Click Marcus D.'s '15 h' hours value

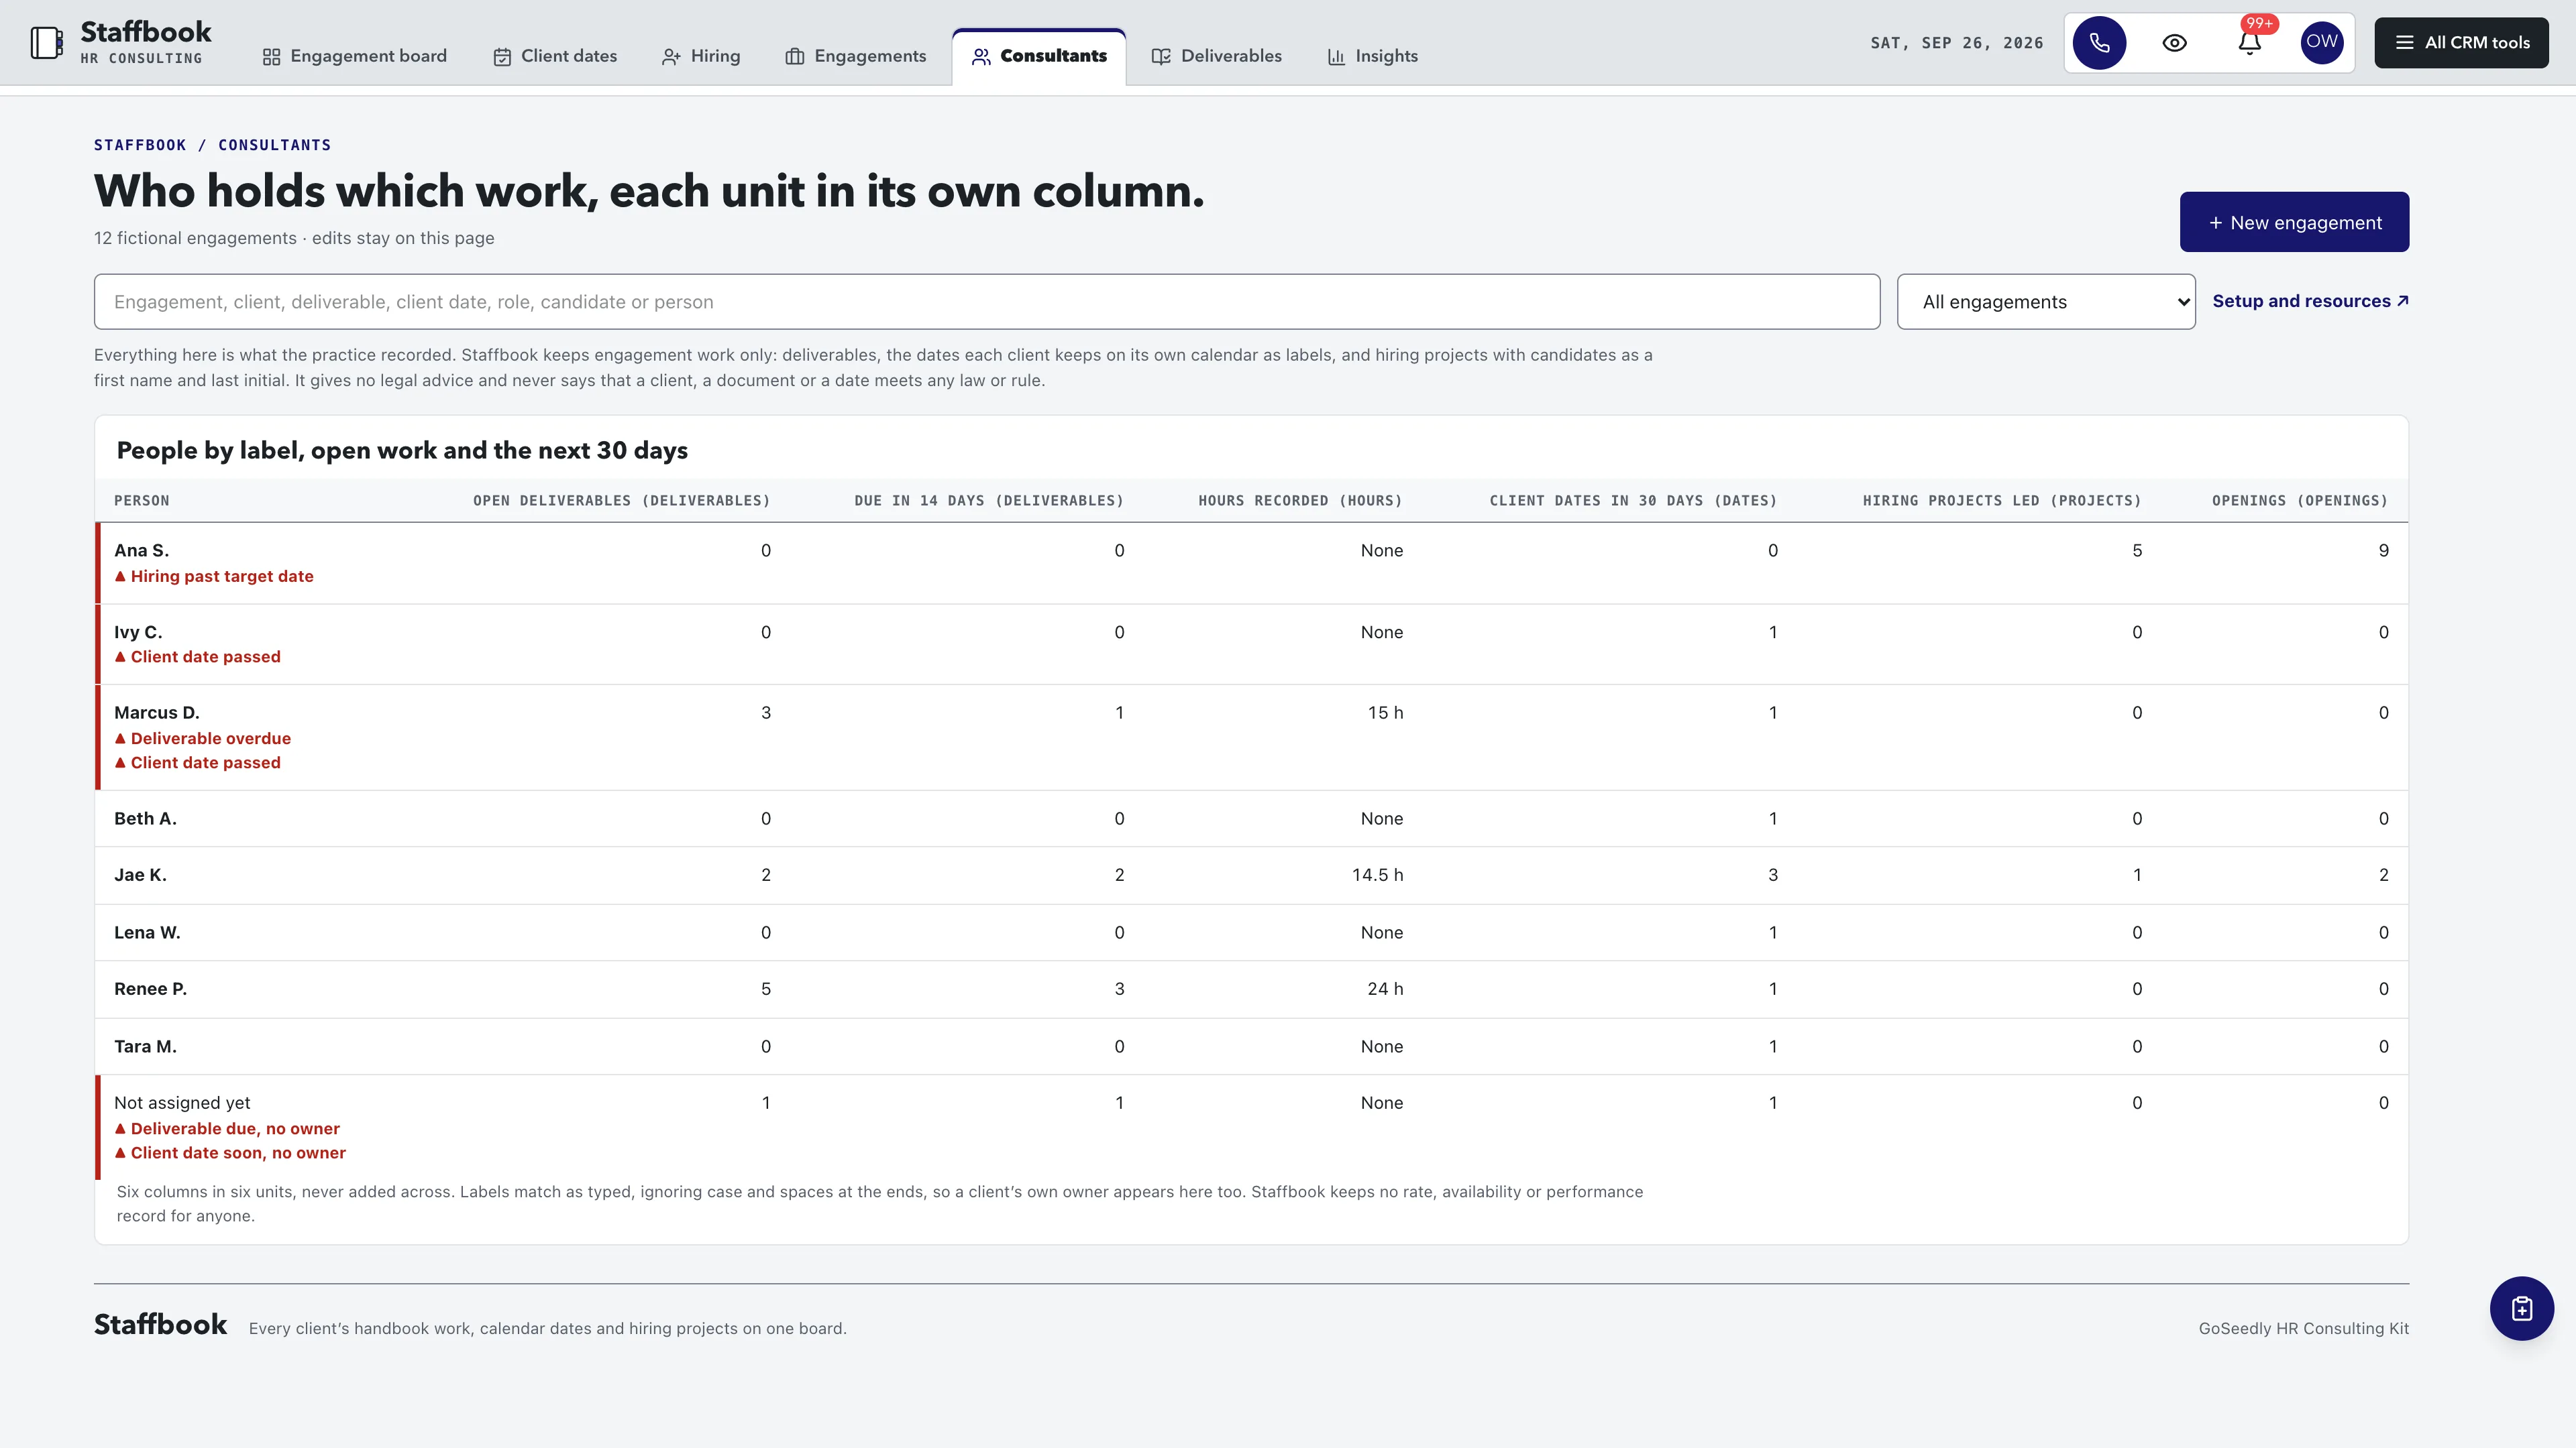(1385, 713)
